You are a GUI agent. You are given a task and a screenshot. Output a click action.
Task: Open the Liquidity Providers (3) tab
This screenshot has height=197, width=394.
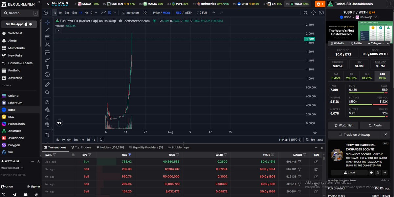146,148
